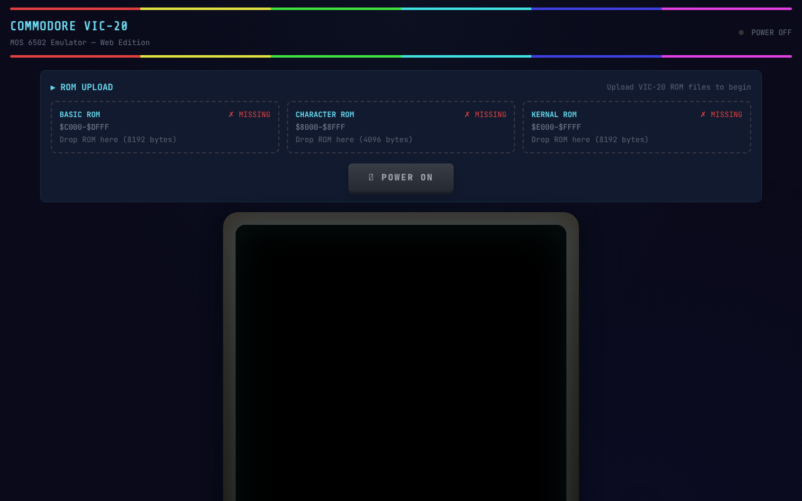Select the BASIC ROM drop zone

point(165,127)
